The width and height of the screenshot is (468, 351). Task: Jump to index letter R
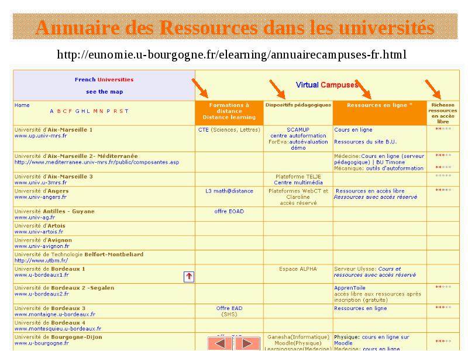[115, 111]
